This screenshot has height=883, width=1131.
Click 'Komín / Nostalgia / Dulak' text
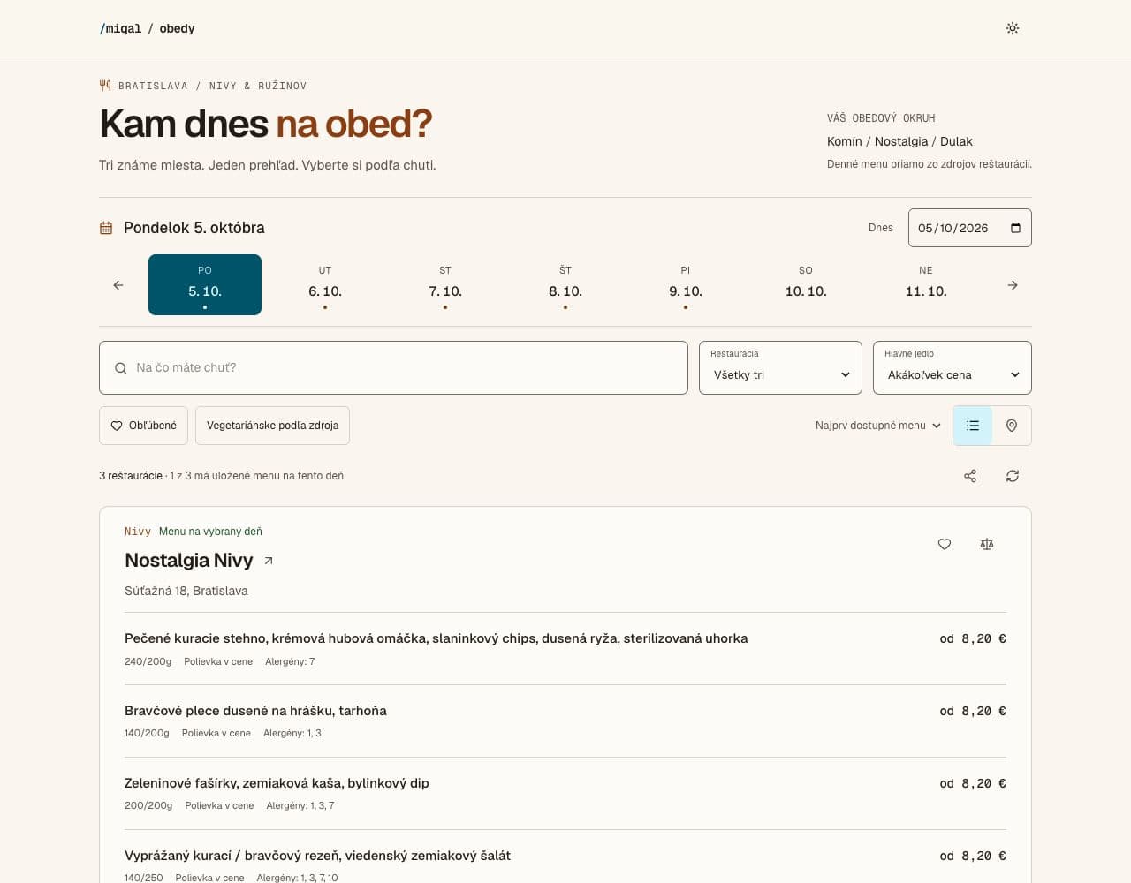pos(899,141)
